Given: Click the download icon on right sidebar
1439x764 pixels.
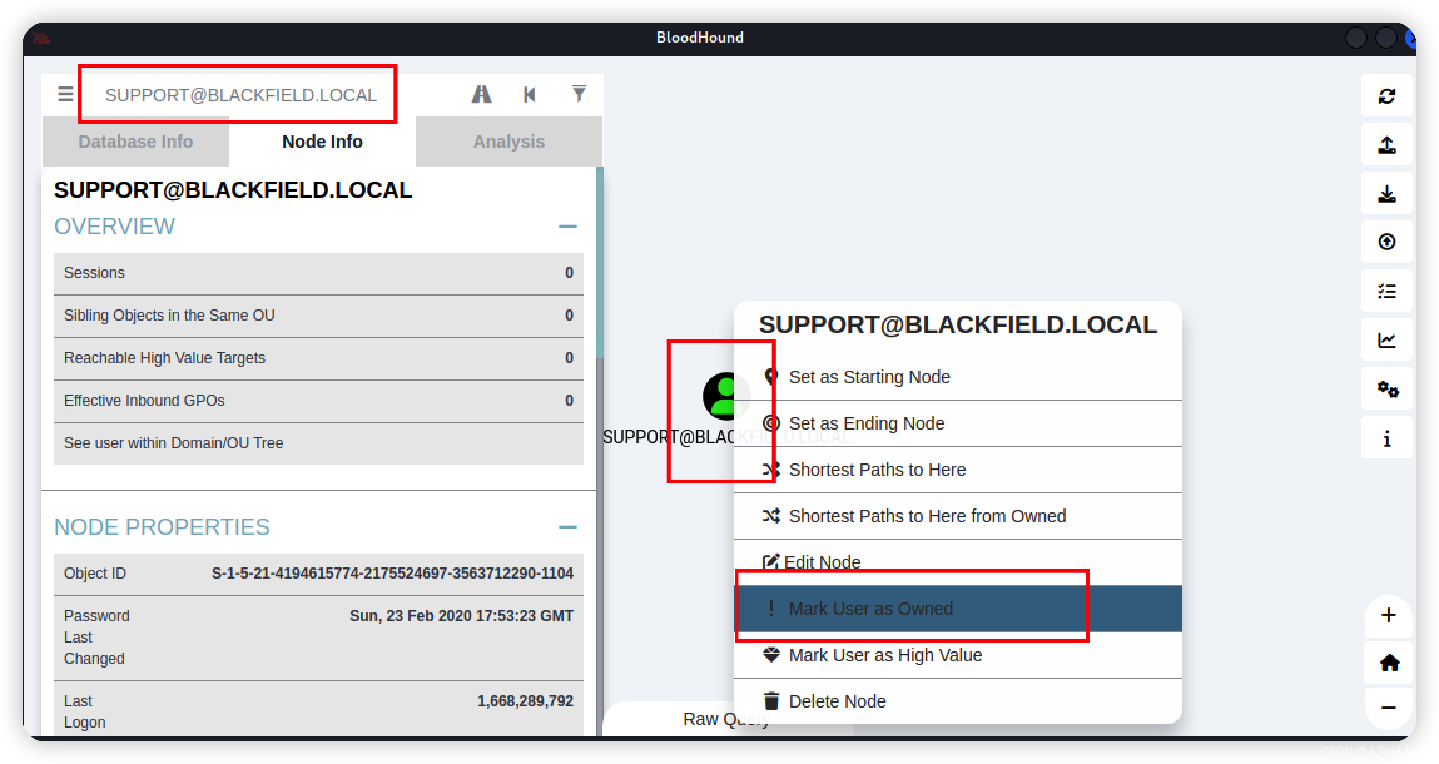Looking at the screenshot, I should tap(1386, 195).
